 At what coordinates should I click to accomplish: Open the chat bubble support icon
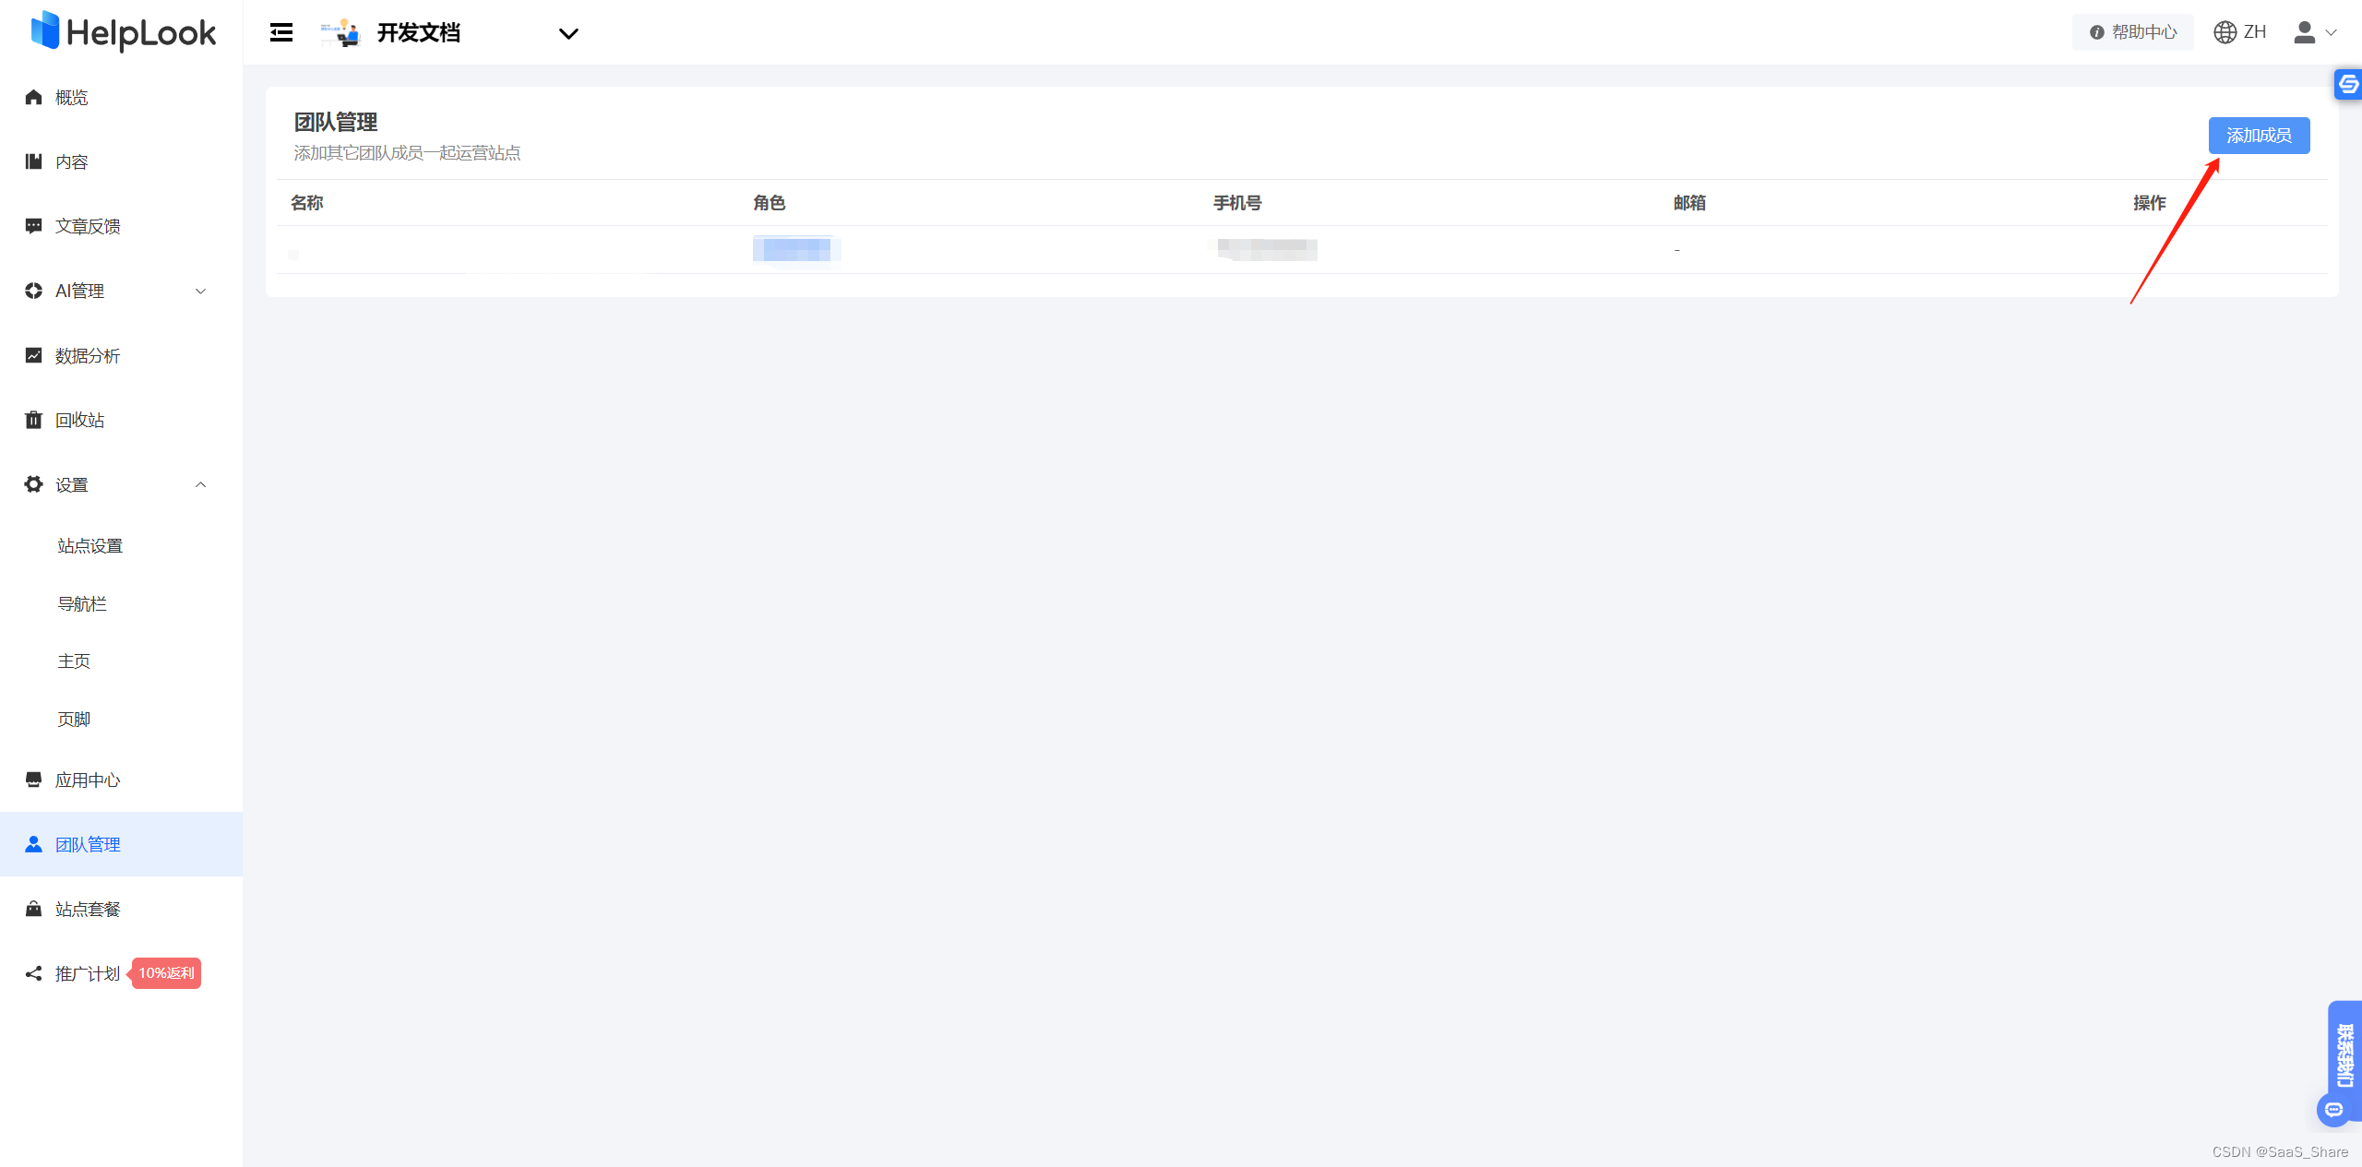click(2334, 1110)
